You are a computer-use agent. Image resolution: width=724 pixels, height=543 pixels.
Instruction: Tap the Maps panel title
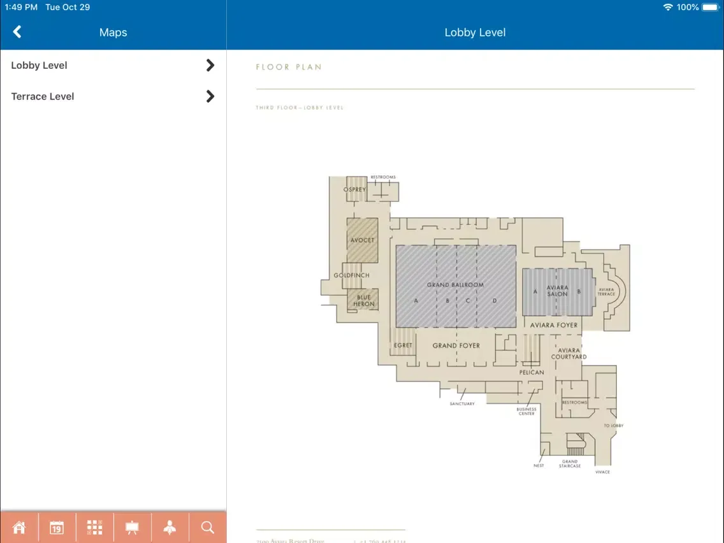[113, 33]
